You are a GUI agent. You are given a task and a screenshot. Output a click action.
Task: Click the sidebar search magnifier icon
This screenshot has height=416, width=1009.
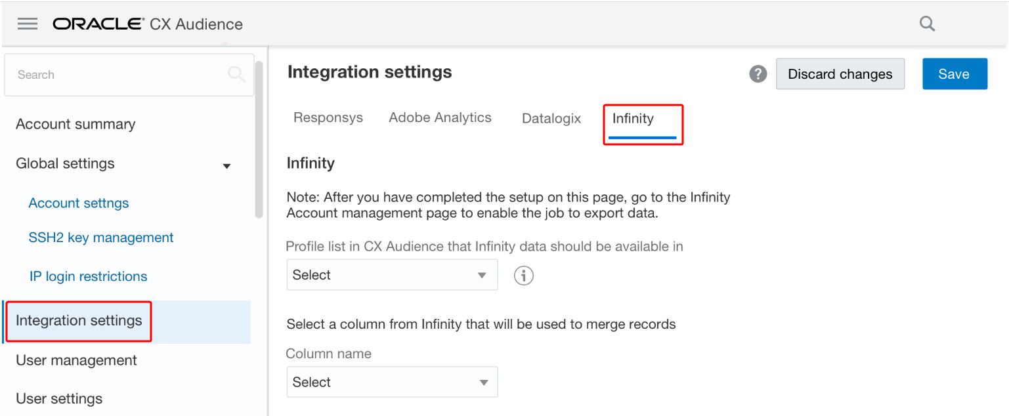coord(236,74)
